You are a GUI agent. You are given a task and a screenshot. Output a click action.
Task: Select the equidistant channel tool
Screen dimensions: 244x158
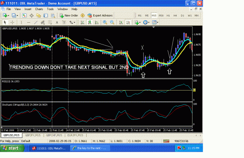pyautogui.click(x=43, y=22)
